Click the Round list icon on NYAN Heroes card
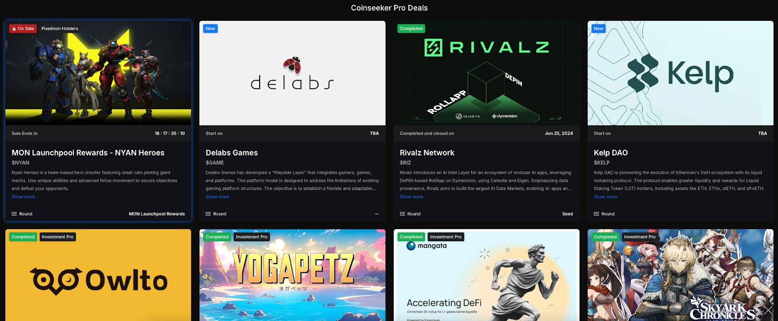This screenshot has width=778, height=321. [14, 214]
